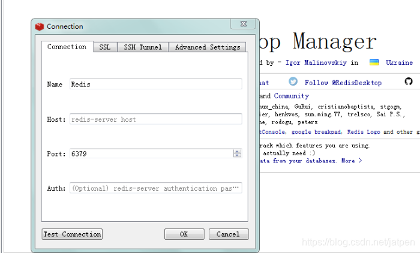Viewport: 420px width, 253px height.
Task: Open the Ukraine link
Action: [x=399, y=62]
